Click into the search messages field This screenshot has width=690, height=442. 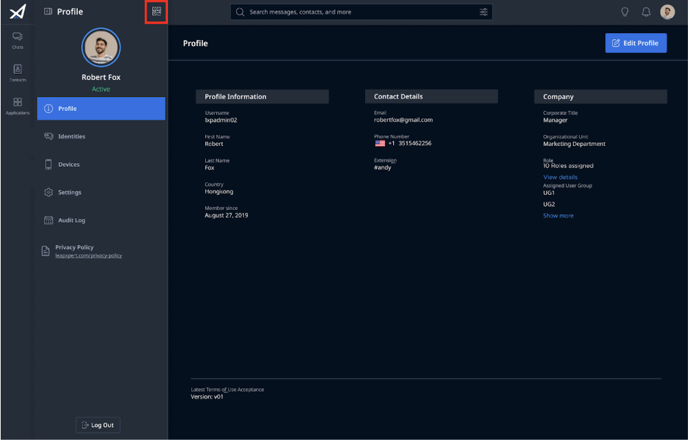[362, 12]
